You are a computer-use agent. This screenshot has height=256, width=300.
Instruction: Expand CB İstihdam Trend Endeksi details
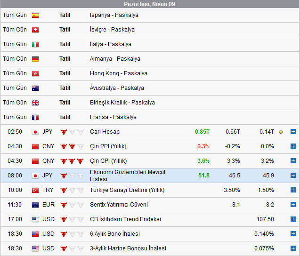coord(293,219)
